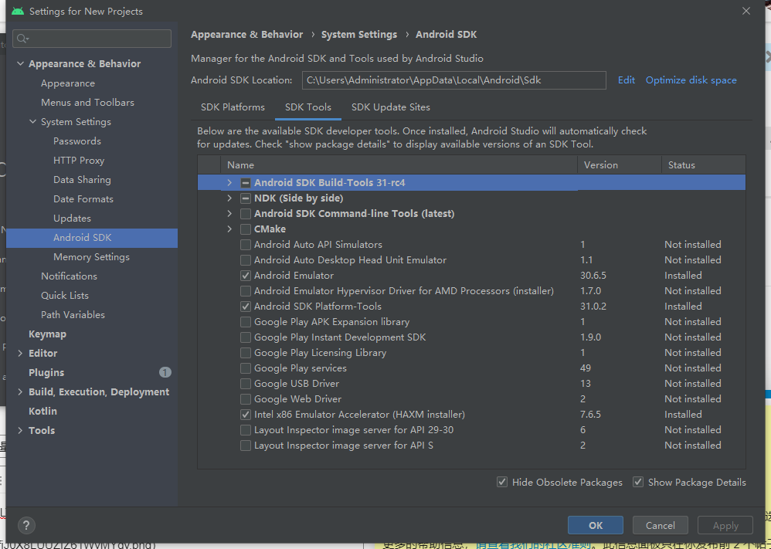The width and height of the screenshot is (771, 549).
Task: Open Updates settings page
Action: (x=73, y=219)
